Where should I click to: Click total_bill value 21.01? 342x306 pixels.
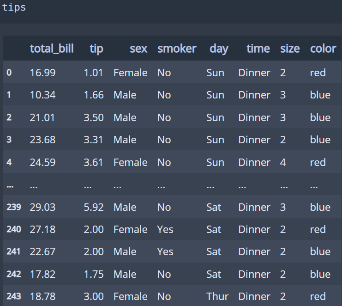42,117
